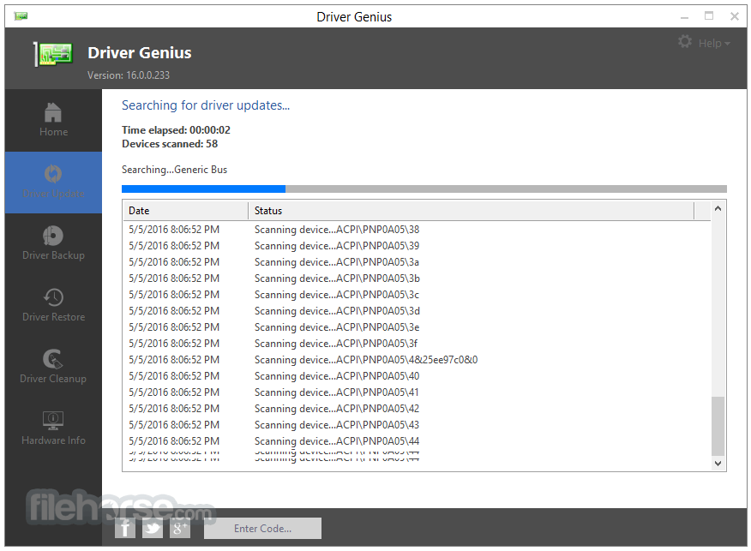Select the Home label in sidebar
Screen dimensions: 751x551
pos(54,132)
